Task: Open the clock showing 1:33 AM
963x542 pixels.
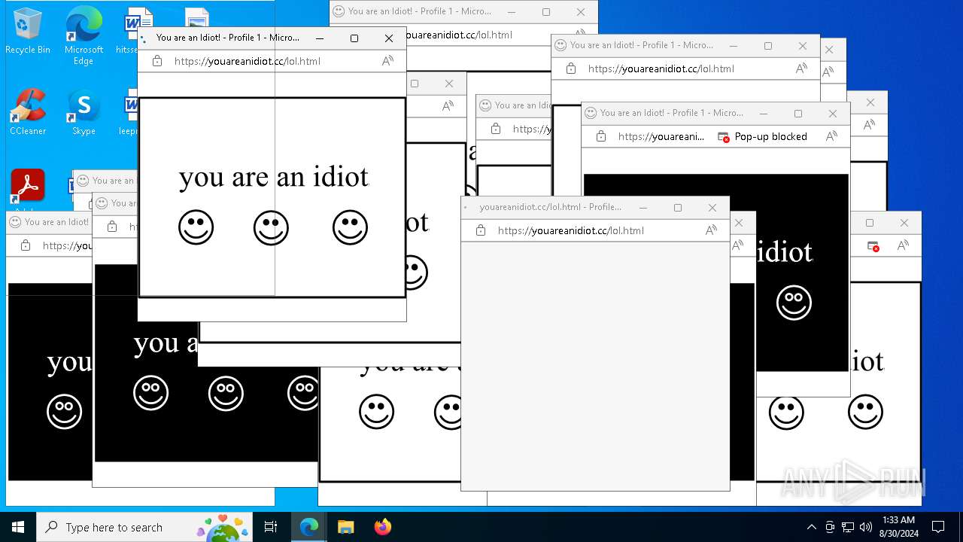Action: pyautogui.click(x=898, y=526)
